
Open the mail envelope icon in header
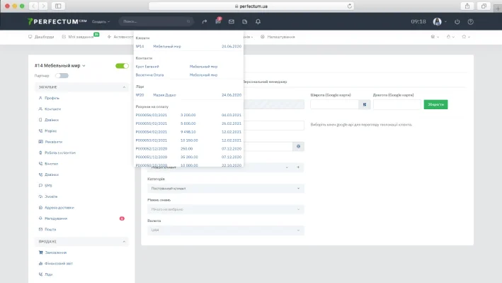(x=231, y=21)
